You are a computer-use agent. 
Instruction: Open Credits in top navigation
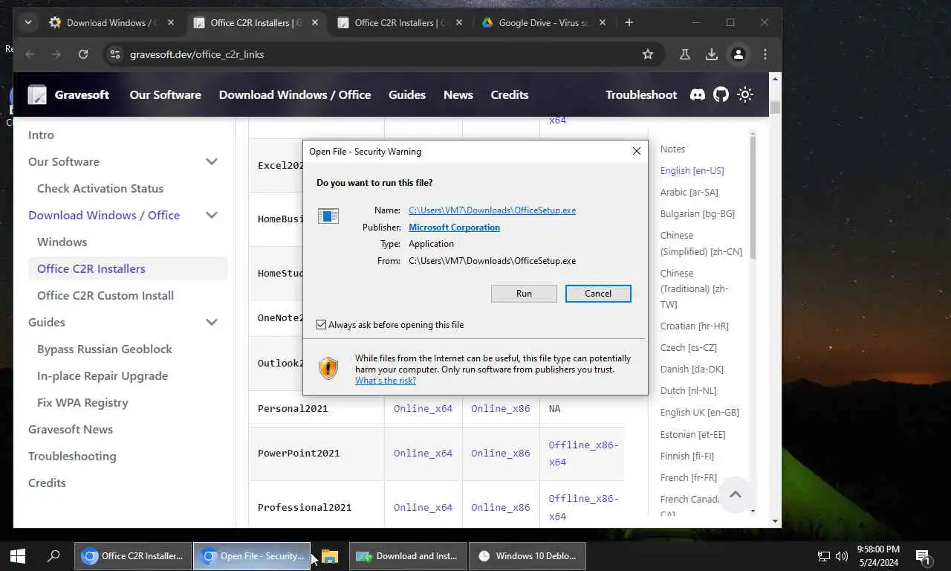point(510,94)
